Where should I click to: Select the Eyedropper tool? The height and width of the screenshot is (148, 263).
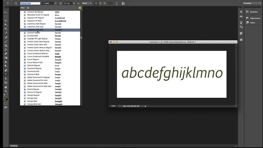6,33
